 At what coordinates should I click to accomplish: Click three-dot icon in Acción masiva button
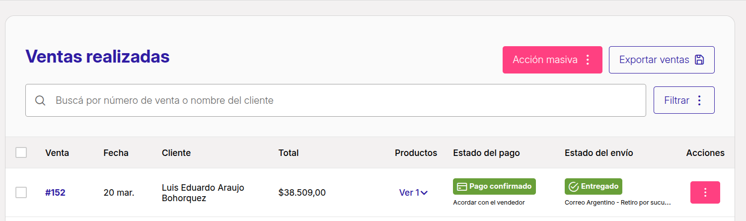point(588,60)
